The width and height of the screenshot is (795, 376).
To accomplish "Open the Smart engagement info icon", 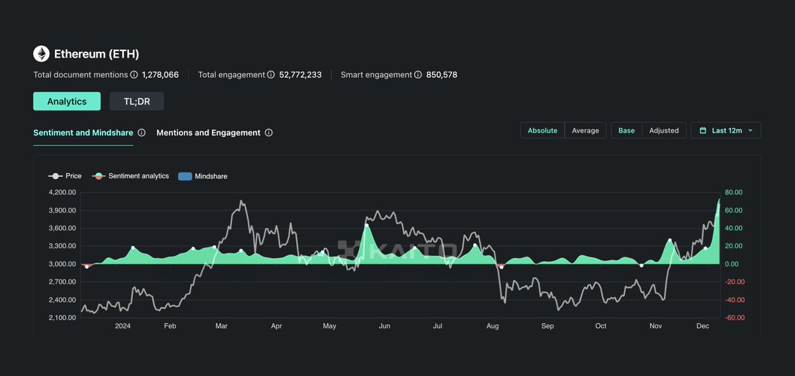I will point(418,75).
